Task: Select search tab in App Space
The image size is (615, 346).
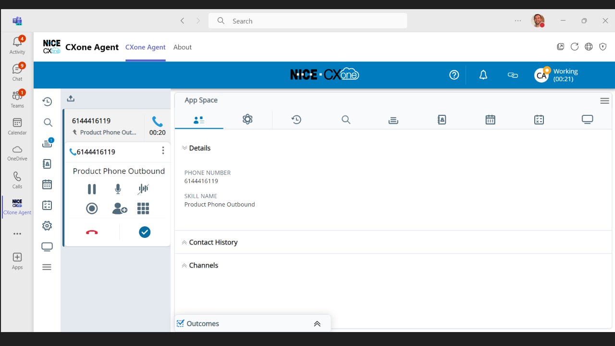Action: pos(346,120)
